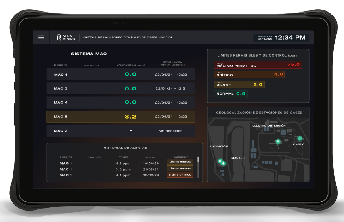
Task: Open disconnected MAC 2 row
Action: pos(121,131)
